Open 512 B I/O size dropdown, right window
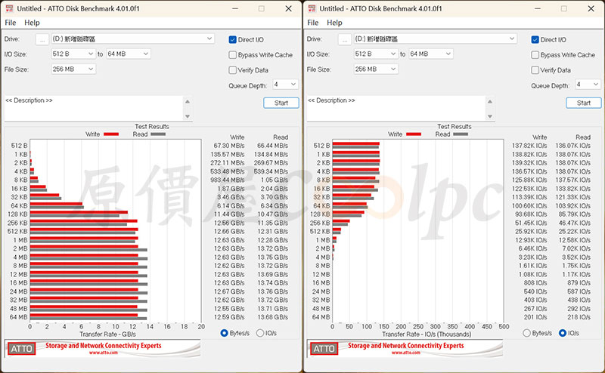 click(376, 54)
